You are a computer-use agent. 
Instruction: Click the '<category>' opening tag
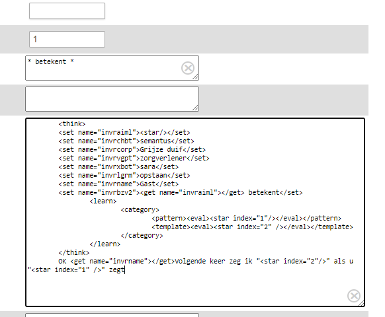pyautogui.click(x=140, y=209)
